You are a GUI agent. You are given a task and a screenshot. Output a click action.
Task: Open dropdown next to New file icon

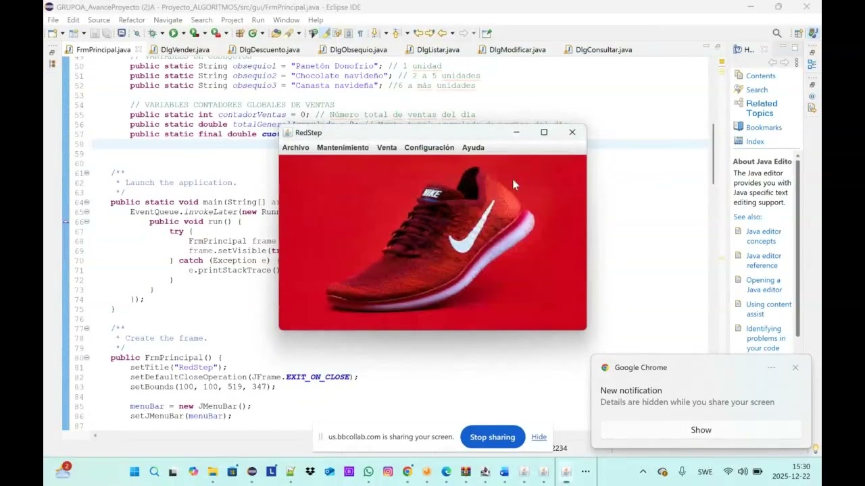pos(62,33)
